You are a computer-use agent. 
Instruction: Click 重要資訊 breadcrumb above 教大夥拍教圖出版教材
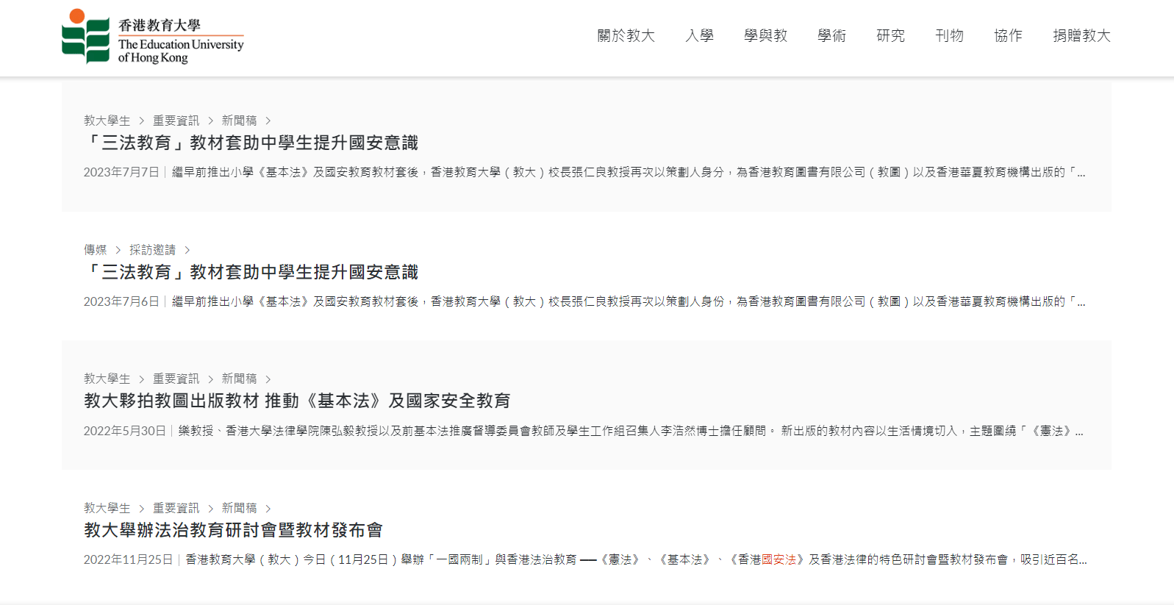176,379
